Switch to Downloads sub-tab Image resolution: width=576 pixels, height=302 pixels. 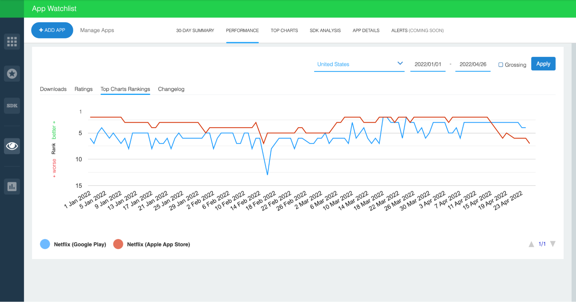click(x=53, y=89)
